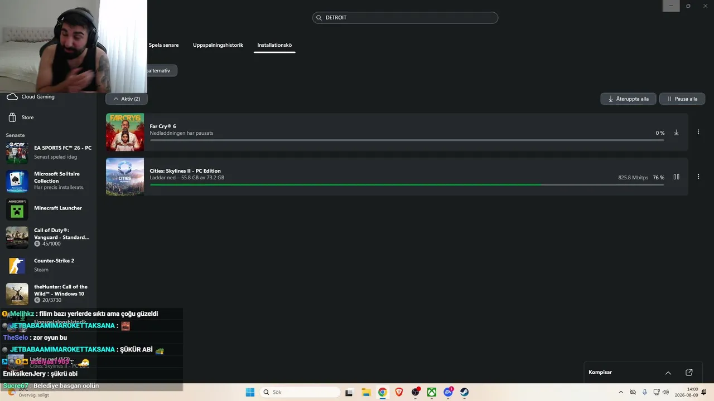Show hidden system tray icons
The height and width of the screenshot is (401, 714).
coord(621,392)
